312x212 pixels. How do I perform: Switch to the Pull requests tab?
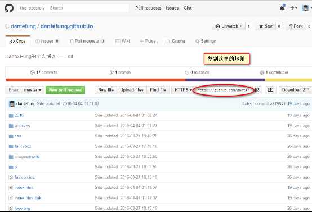click(x=87, y=41)
